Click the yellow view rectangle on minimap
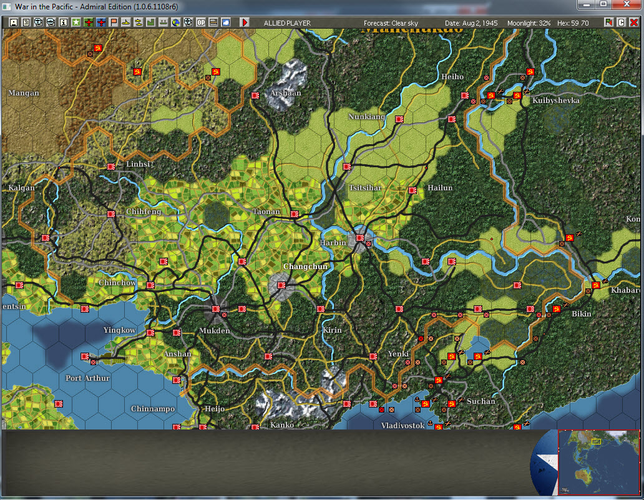This screenshot has height=500, width=644. coord(596,442)
